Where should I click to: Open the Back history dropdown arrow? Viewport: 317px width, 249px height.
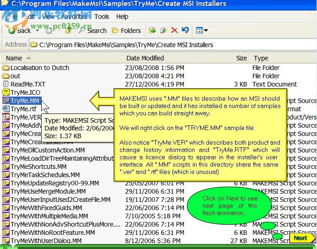(x=38, y=31)
